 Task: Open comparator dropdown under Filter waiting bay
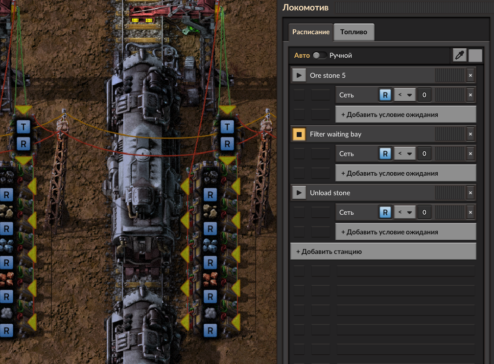[404, 154]
